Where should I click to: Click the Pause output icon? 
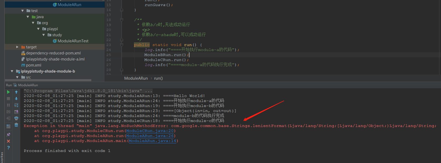(x=8, y=105)
